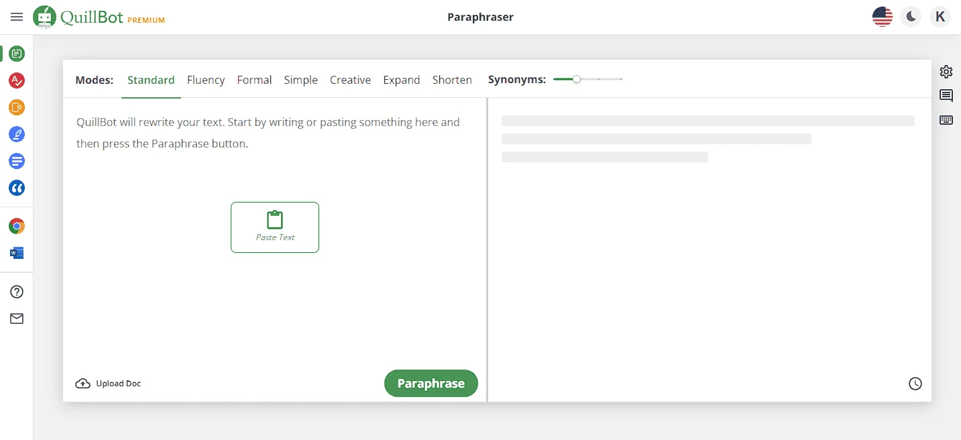Select the Formal mode tab

pos(254,80)
